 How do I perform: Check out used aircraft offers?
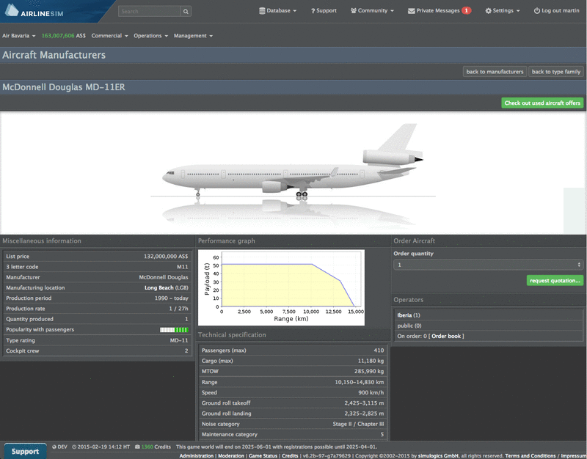pos(542,103)
